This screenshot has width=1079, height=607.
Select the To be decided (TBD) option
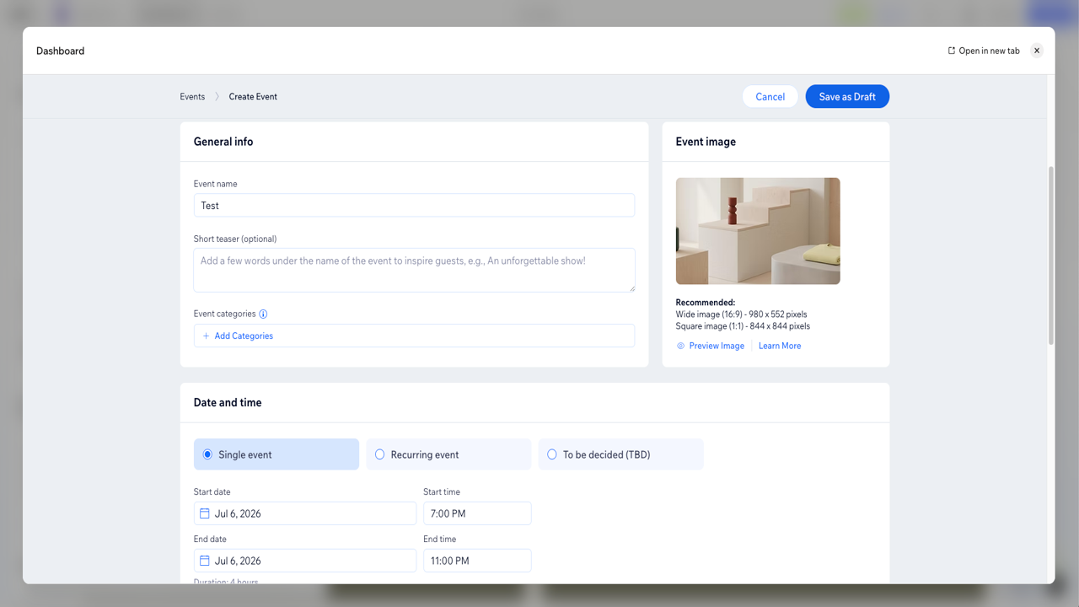pyautogui.click(x=620, y=454)
